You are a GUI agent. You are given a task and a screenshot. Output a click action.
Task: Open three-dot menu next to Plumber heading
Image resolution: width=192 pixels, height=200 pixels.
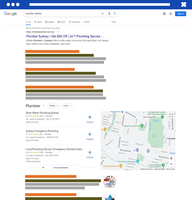click(44, 106)
